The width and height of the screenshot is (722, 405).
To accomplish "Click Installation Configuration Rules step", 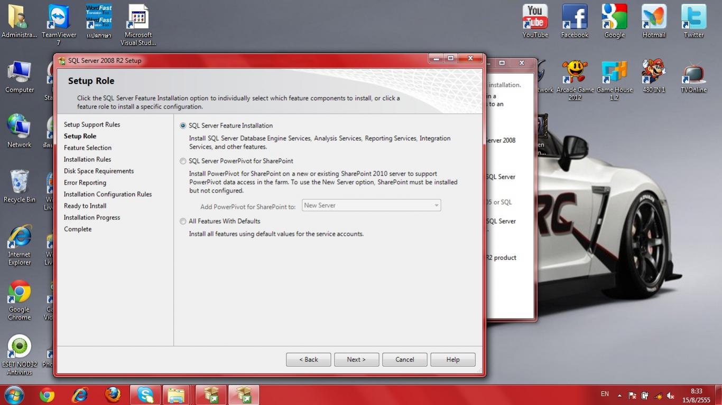I will [108, 194].
